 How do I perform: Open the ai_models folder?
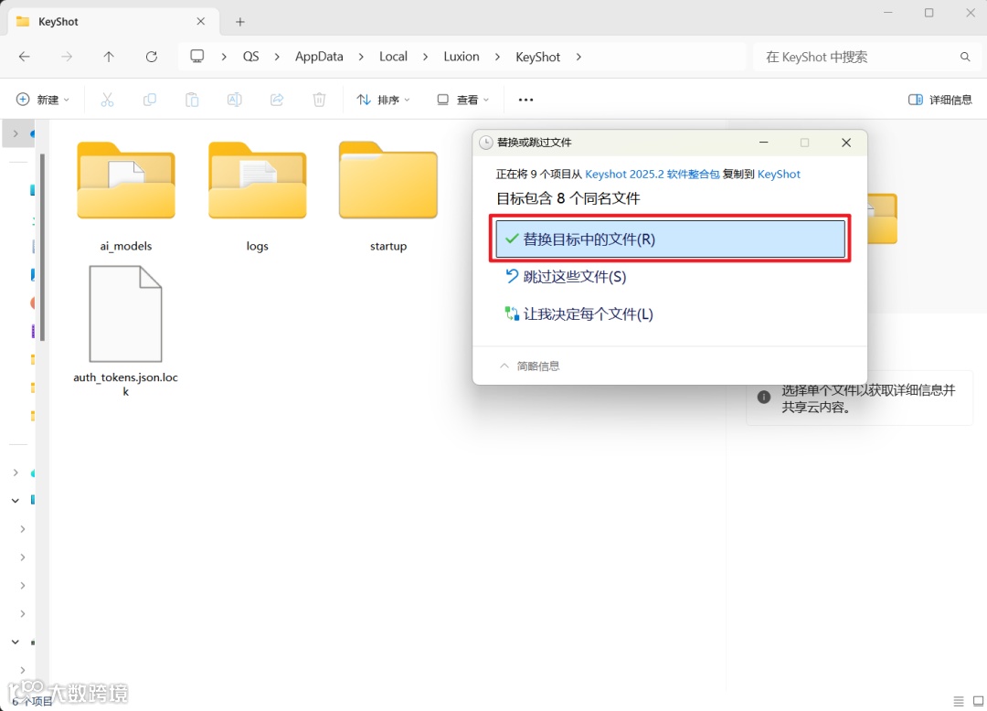click(126, 196)
